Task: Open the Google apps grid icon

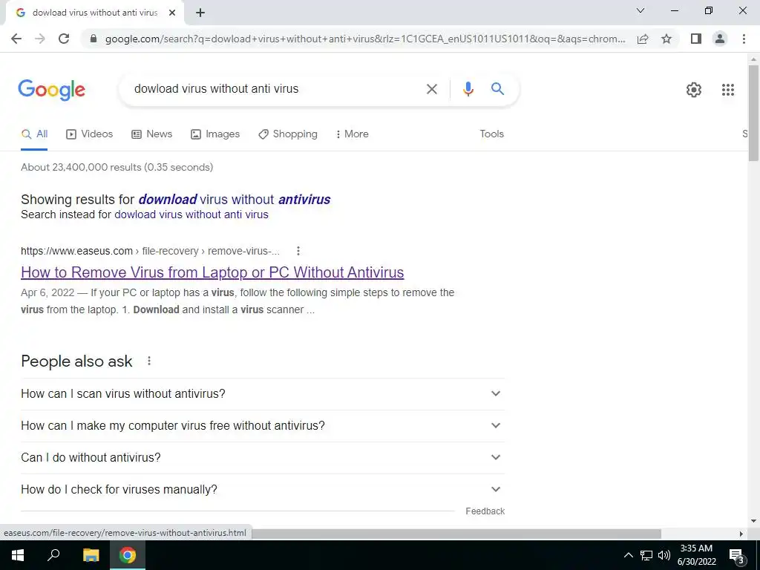Action: tap(727, 90)
